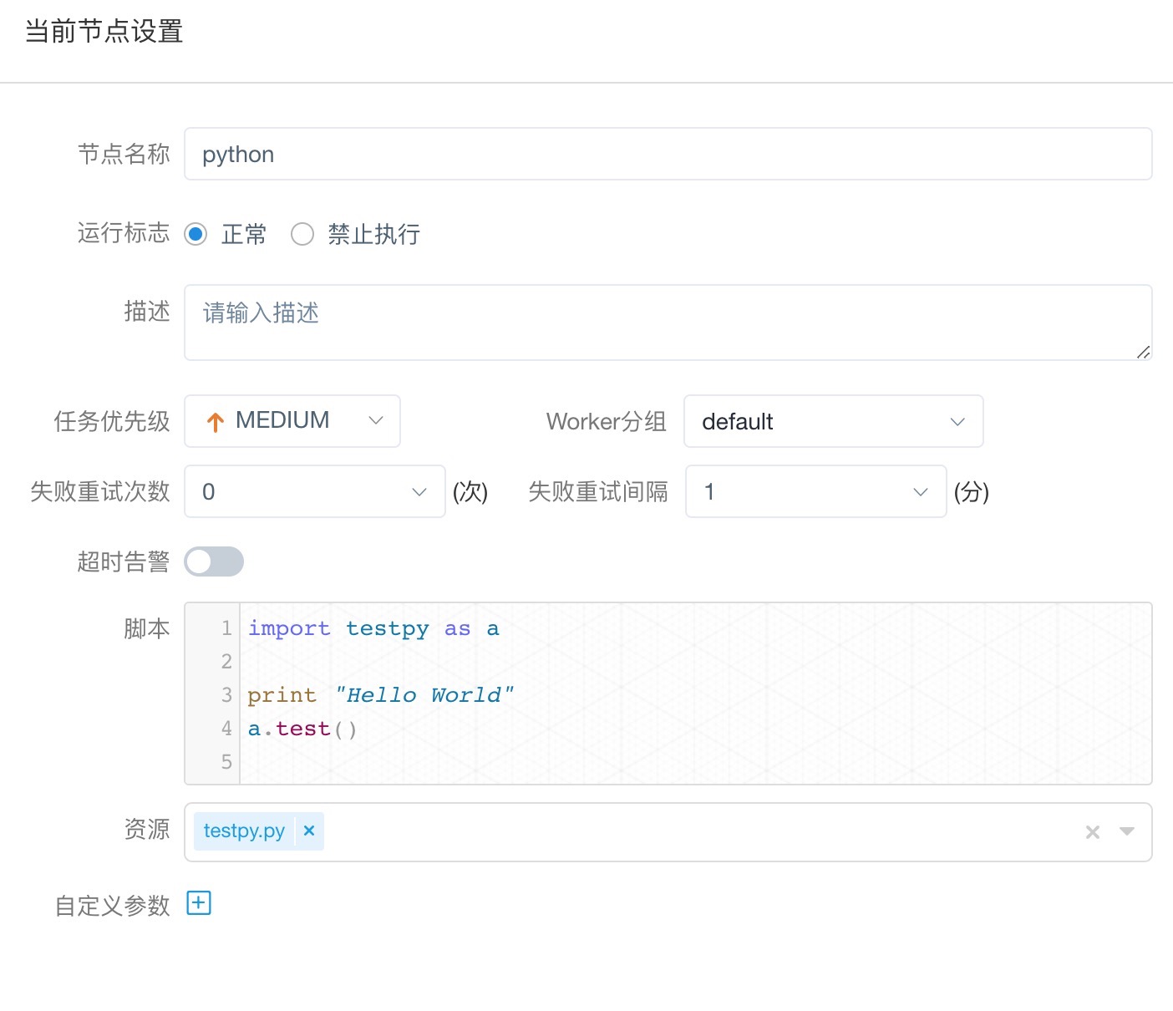Click line 1 import statement in script

pyautogui.click(x=373, y=628)
